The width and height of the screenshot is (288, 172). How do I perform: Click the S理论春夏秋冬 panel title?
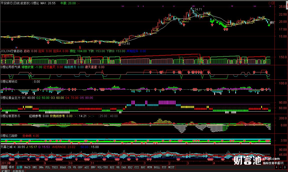point(10,116)
